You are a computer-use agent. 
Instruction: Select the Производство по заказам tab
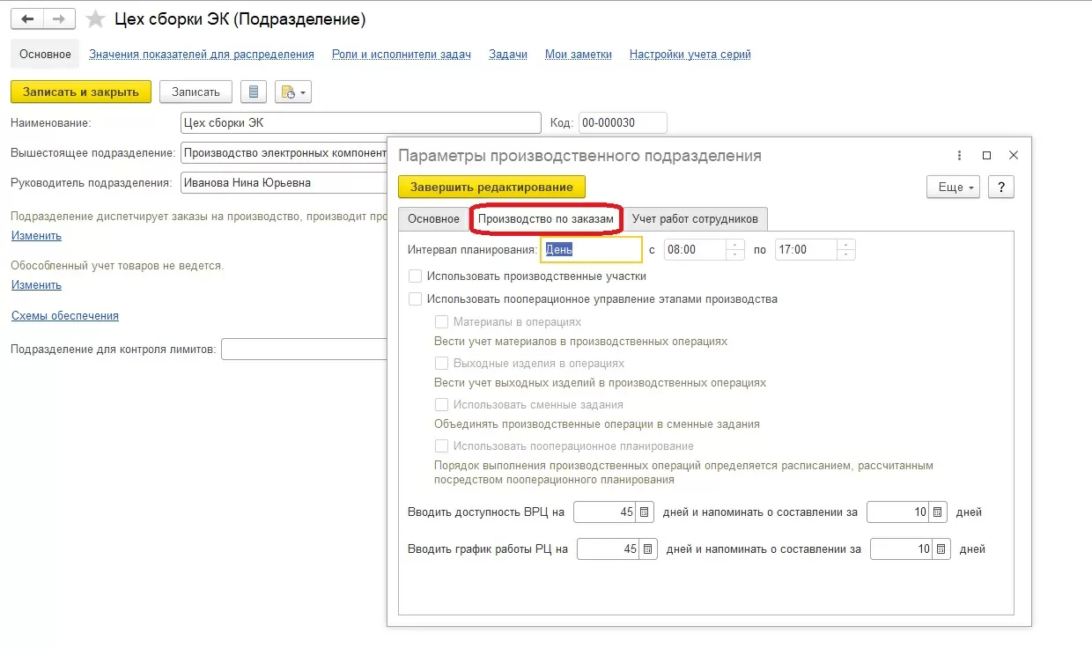[546, 219]
